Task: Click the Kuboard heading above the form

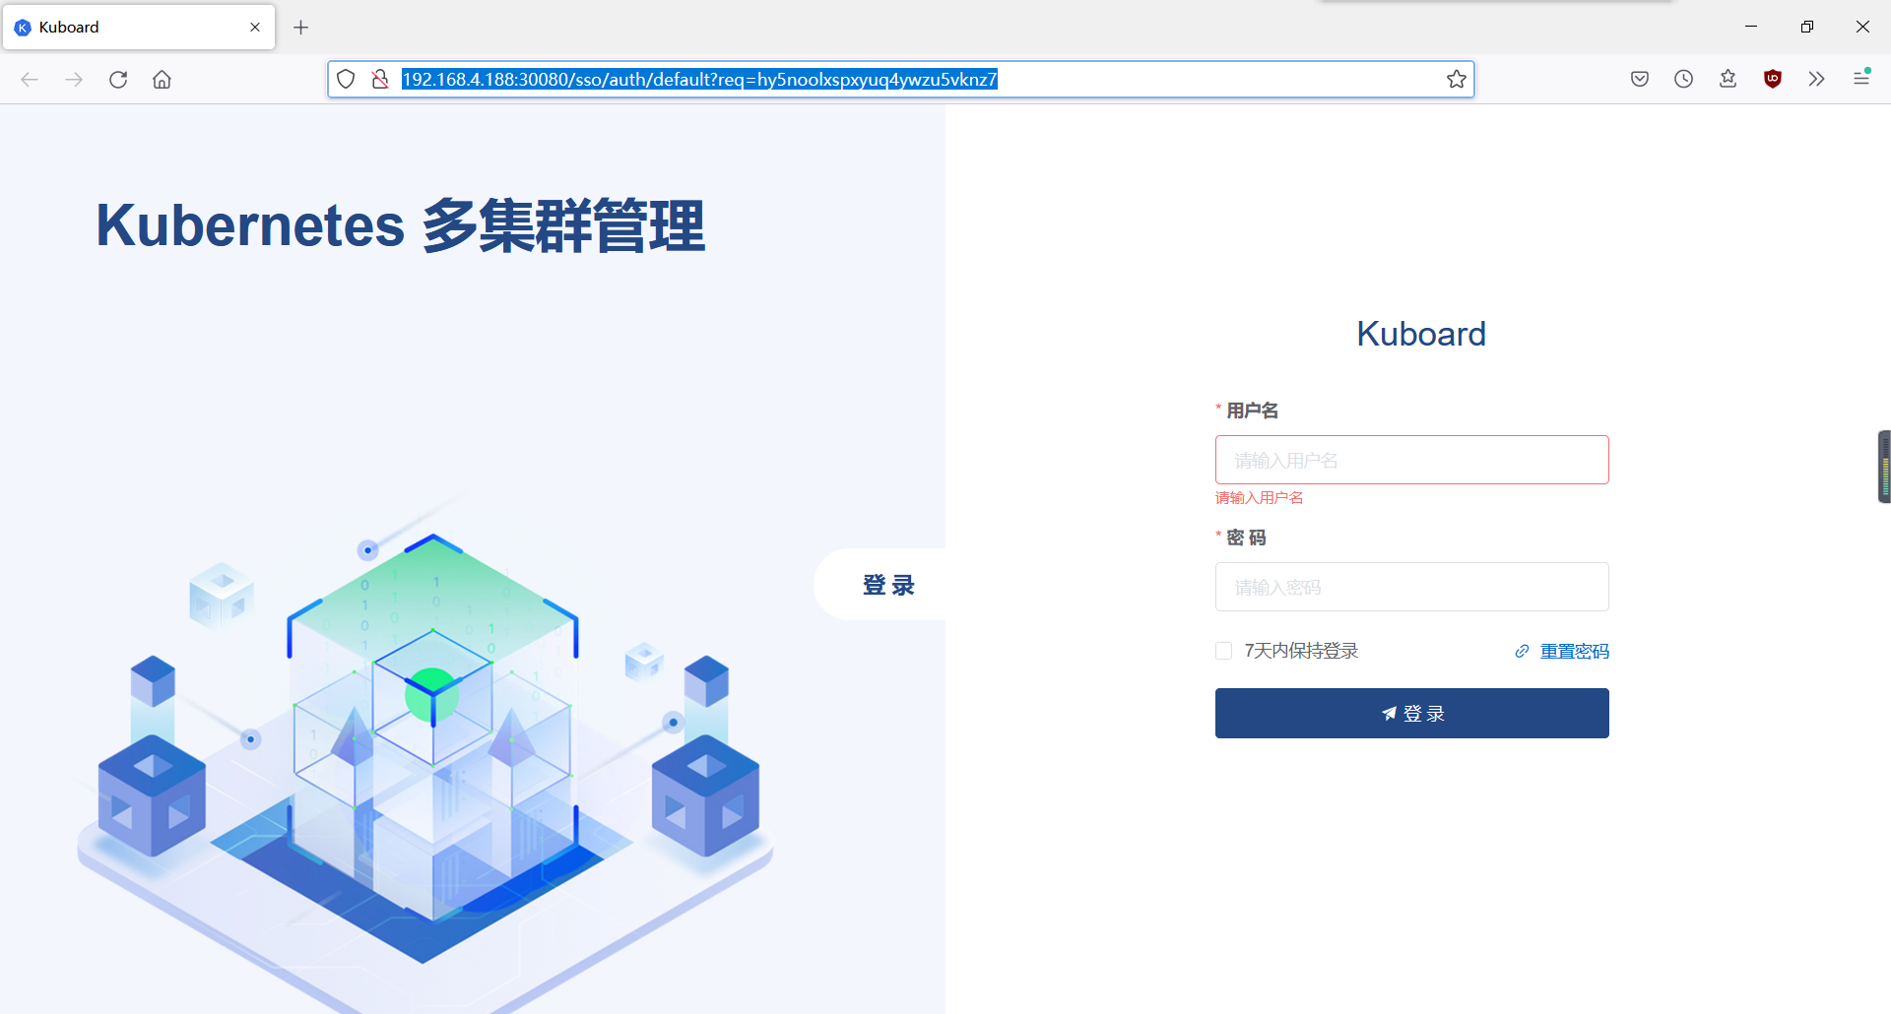Action: [1421, 334]
